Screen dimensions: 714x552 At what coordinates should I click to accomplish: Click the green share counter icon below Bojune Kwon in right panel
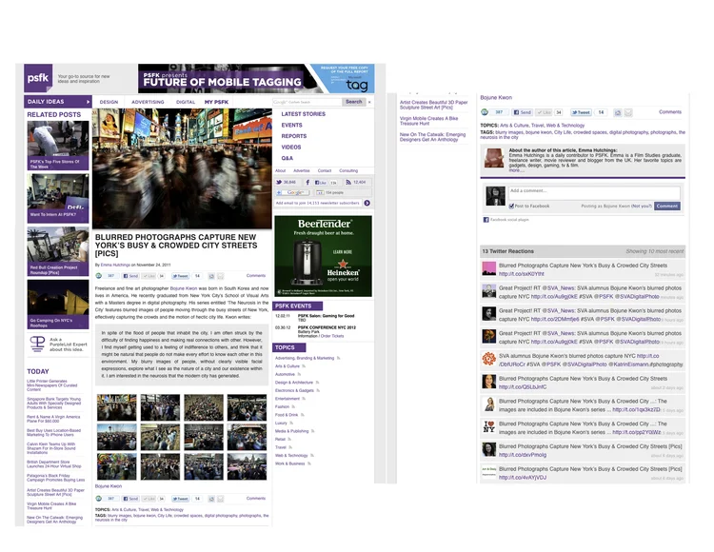485,112
